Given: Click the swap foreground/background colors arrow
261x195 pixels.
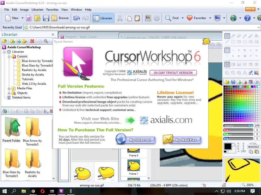Looking at the screenshot, I should [234, 144].
